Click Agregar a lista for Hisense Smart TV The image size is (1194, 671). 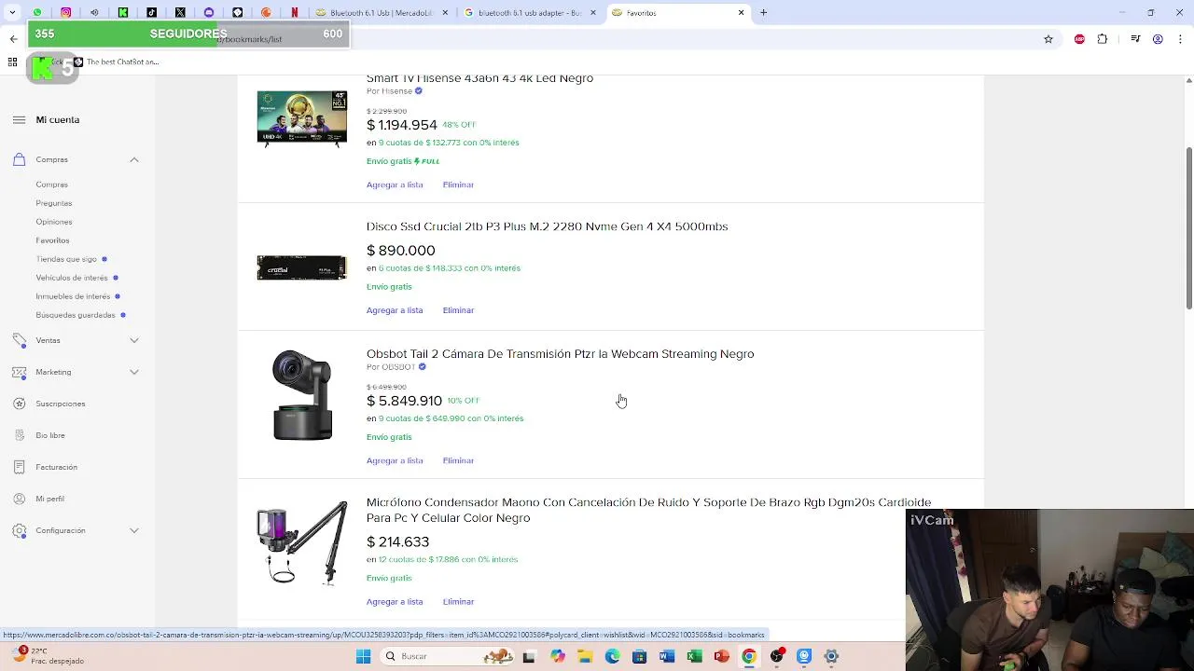coord(395,185)
